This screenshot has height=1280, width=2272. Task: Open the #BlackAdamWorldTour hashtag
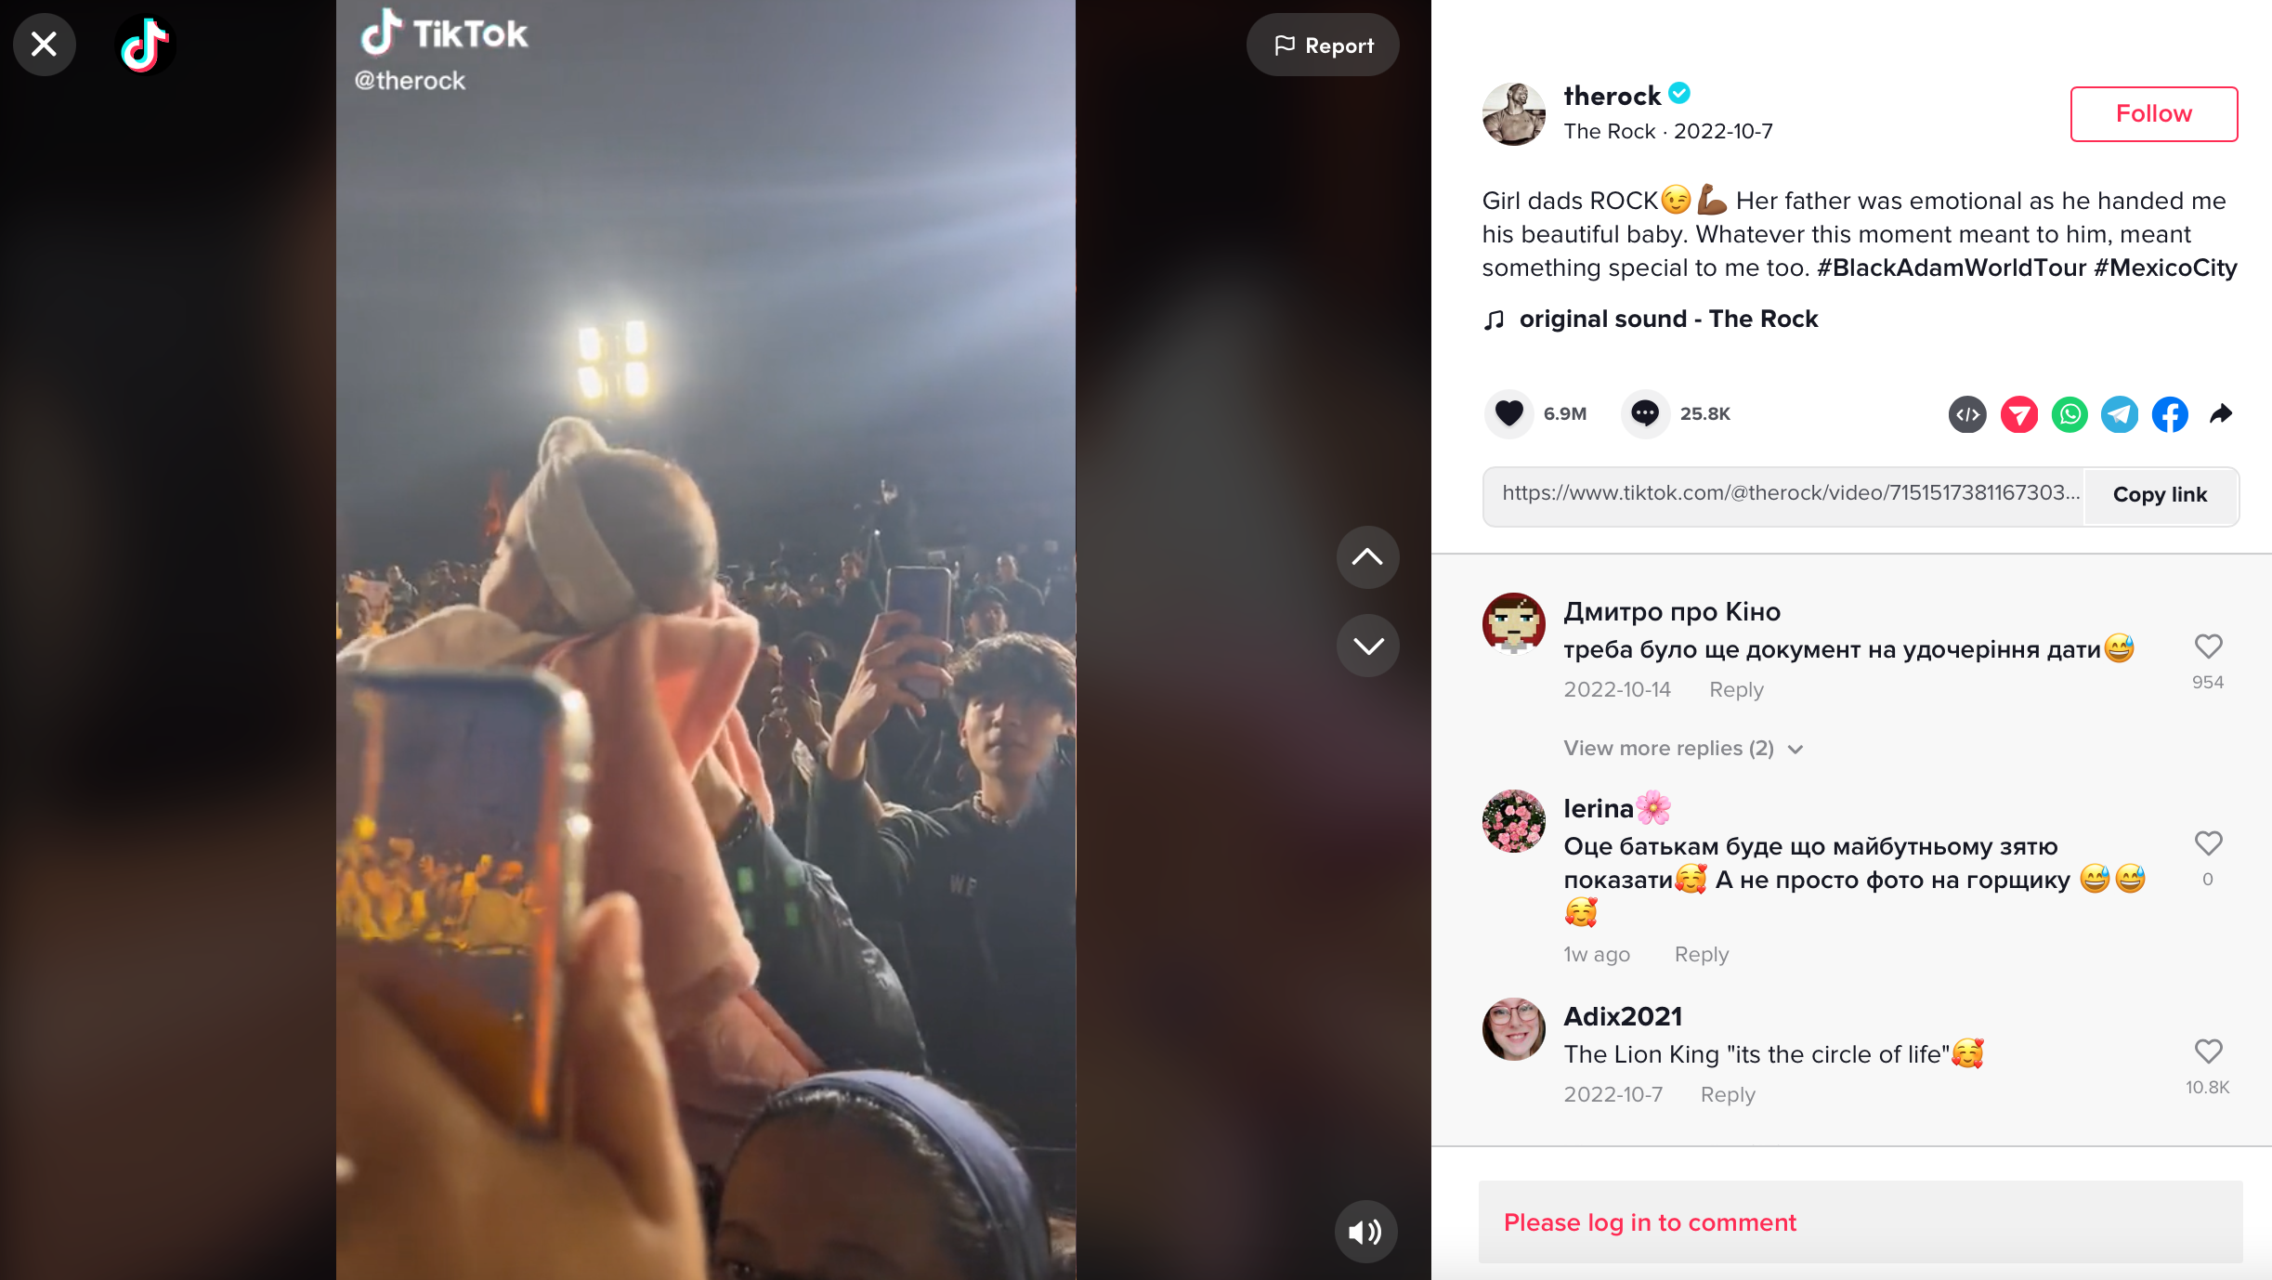[1951, 268]
